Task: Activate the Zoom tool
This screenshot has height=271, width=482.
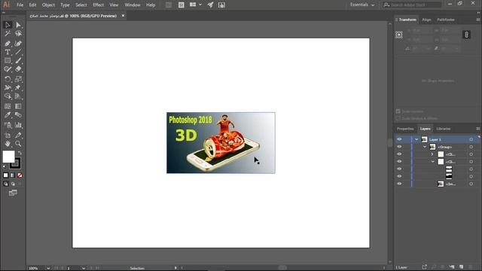Action: click(18, 144)
